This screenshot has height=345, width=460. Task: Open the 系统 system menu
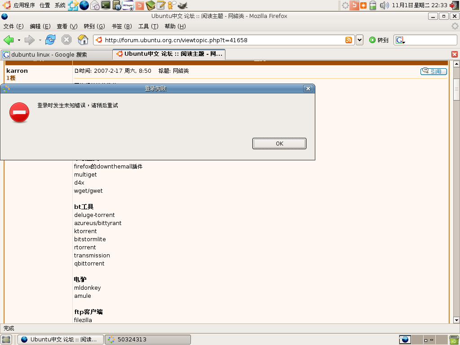60,5
